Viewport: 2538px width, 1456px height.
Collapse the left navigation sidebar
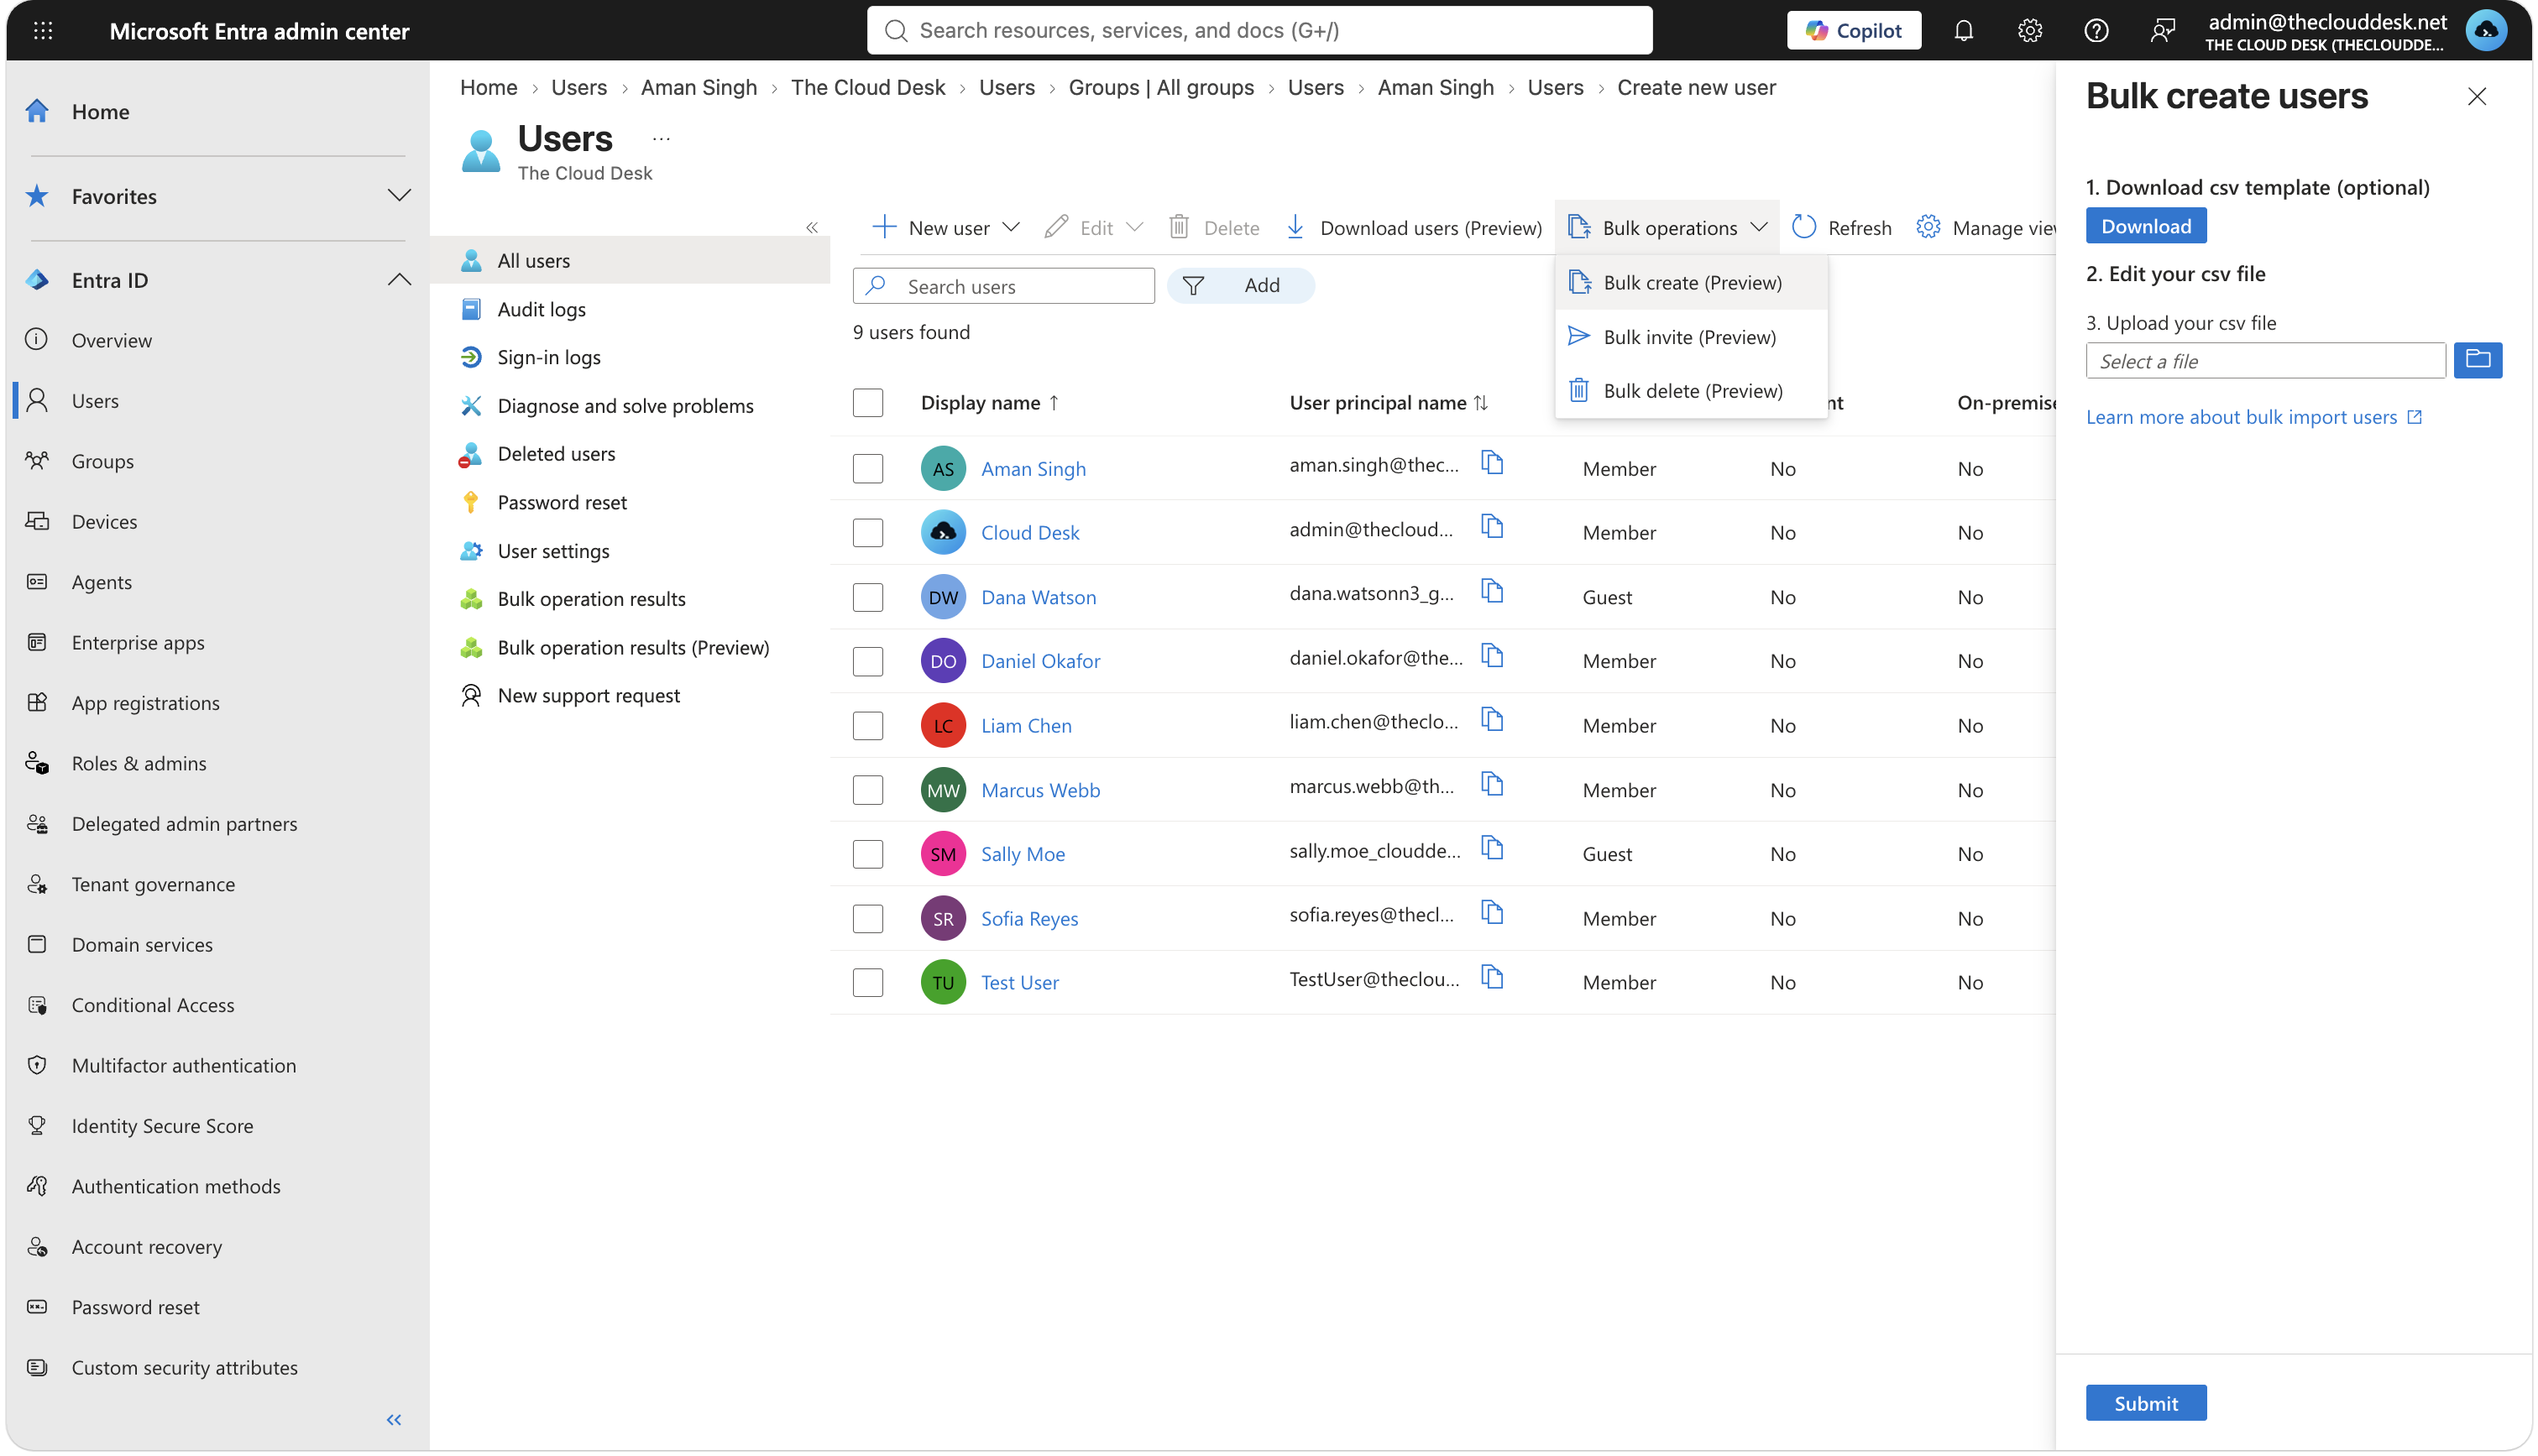pos(393,1419)
